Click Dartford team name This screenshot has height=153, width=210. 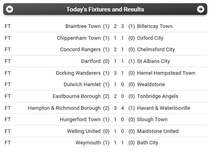point(91,61)
